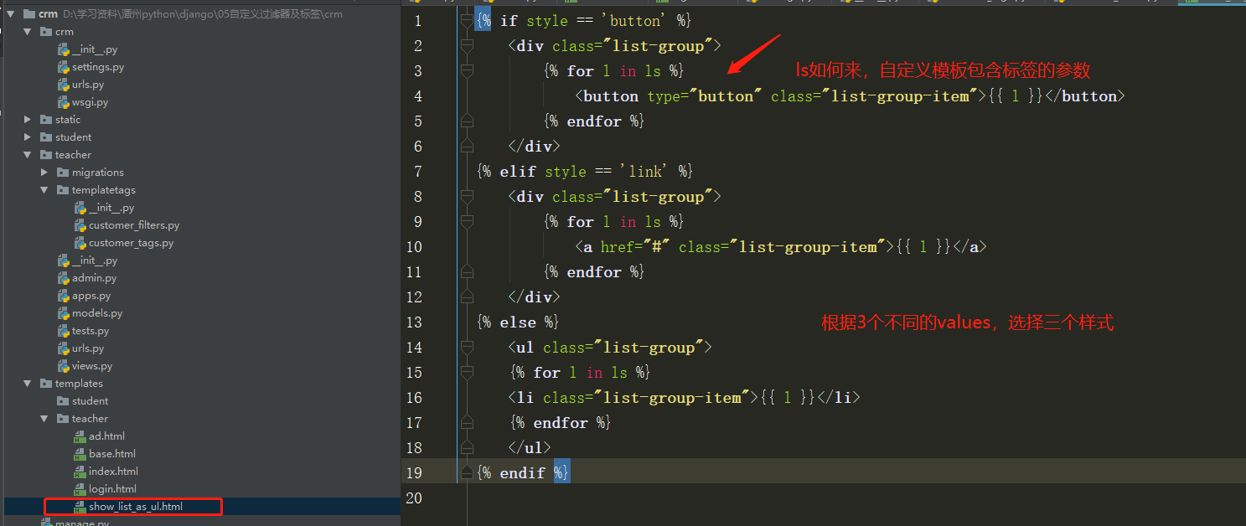Click the views.py Python icon
The width and height of the screenshot is (1246, 526).
pyautogui.click(x=64, y=366)
